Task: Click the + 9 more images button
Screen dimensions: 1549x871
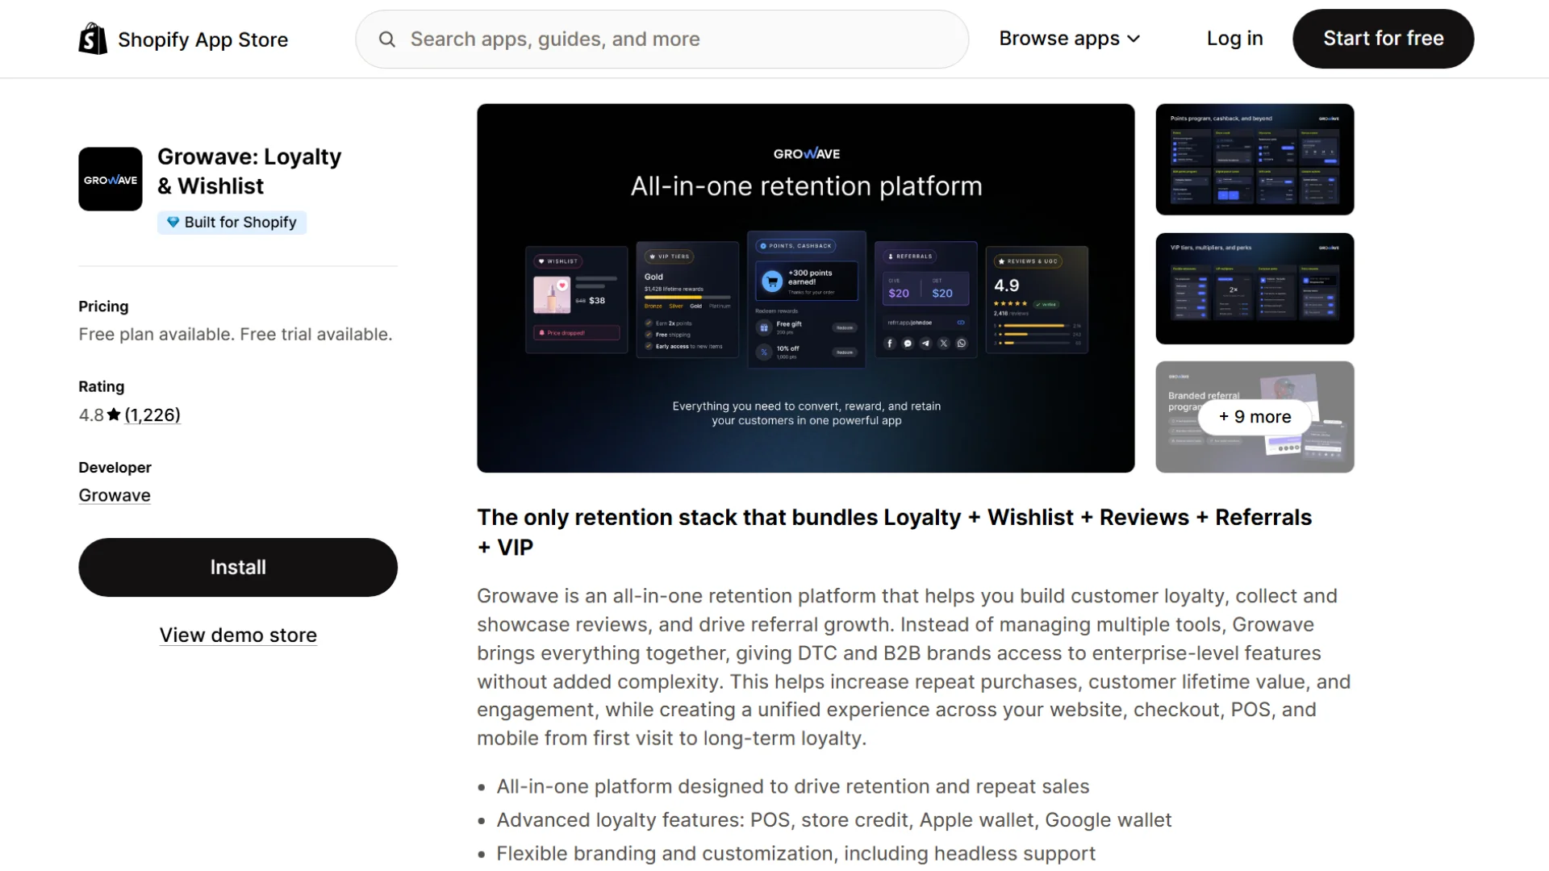Action: tap(1255, 417)
